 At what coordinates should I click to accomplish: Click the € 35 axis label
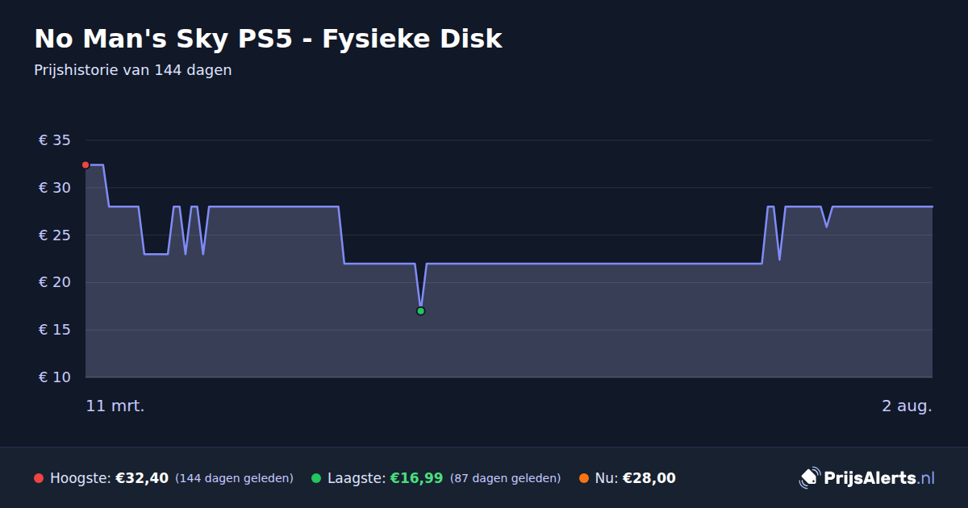click(55, 140)
